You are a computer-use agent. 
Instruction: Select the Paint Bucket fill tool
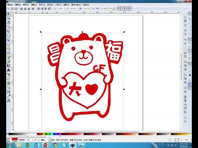click(x=9, y=83)
